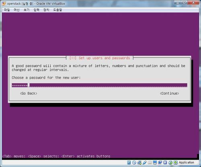The image size is (201, 167).
Task: Click the video capture status icon
Action: [160, 163]
